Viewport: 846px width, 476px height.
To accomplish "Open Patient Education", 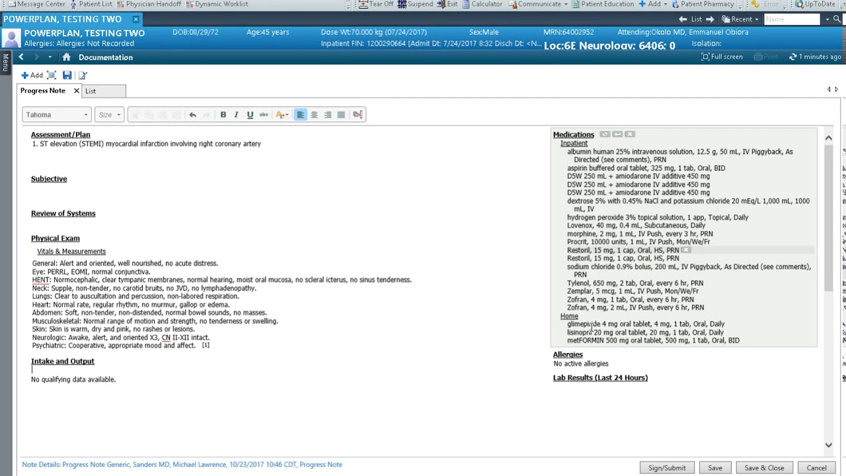I will point(603,4).
